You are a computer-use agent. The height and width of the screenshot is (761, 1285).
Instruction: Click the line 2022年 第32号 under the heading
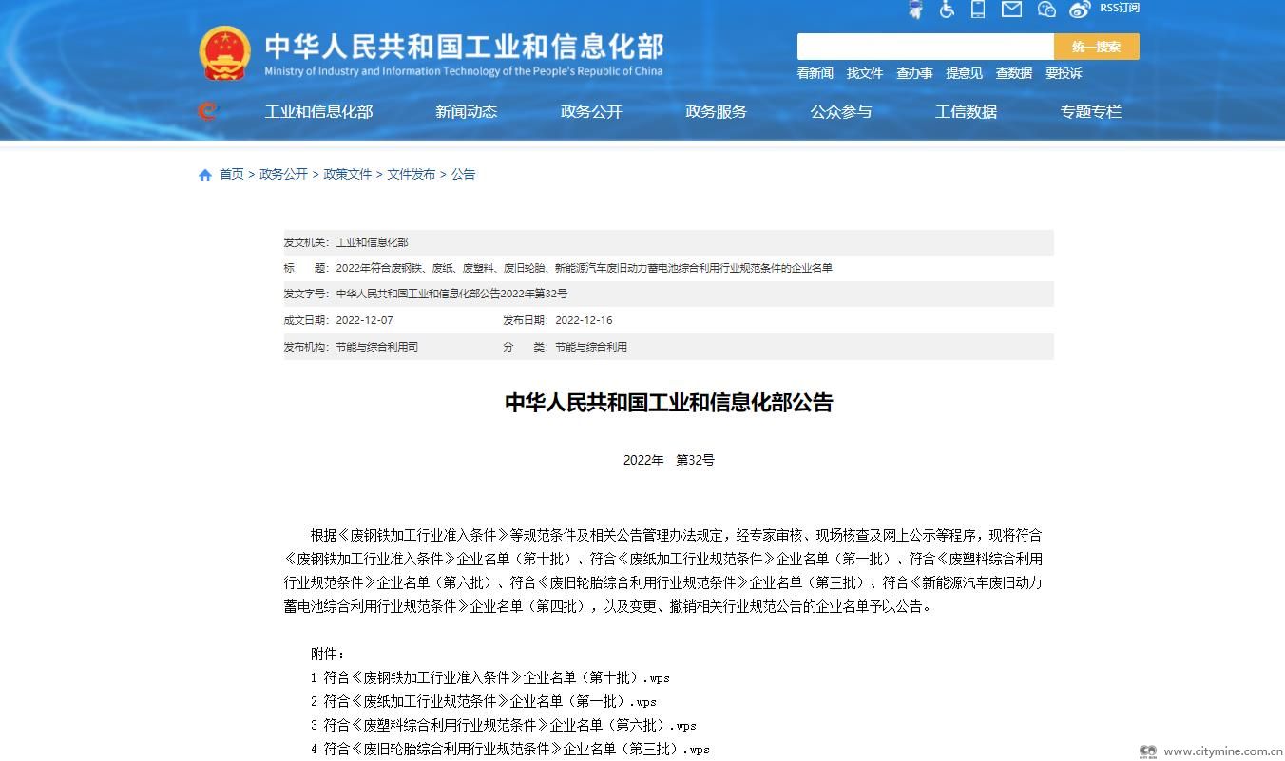[x=669, y=460]
